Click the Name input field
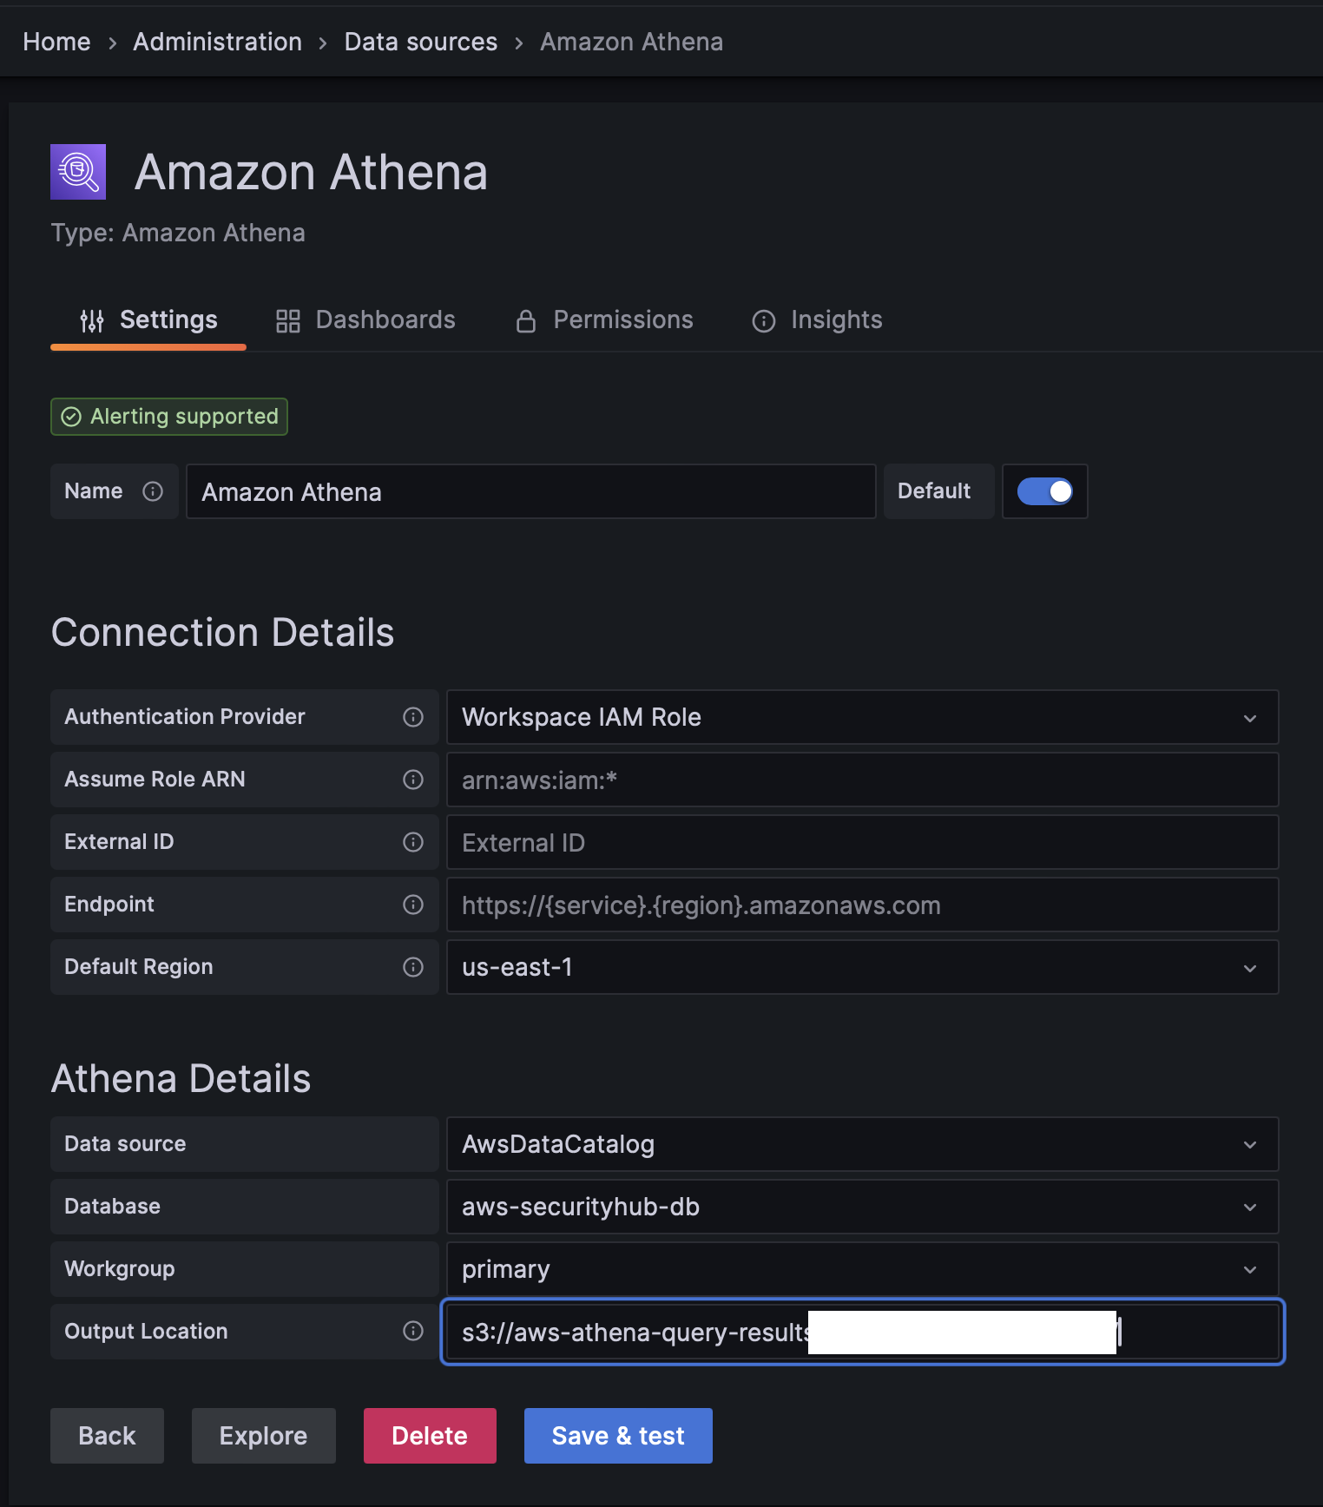Screen dimensions: 1323x1507 [x=531, y=491]
